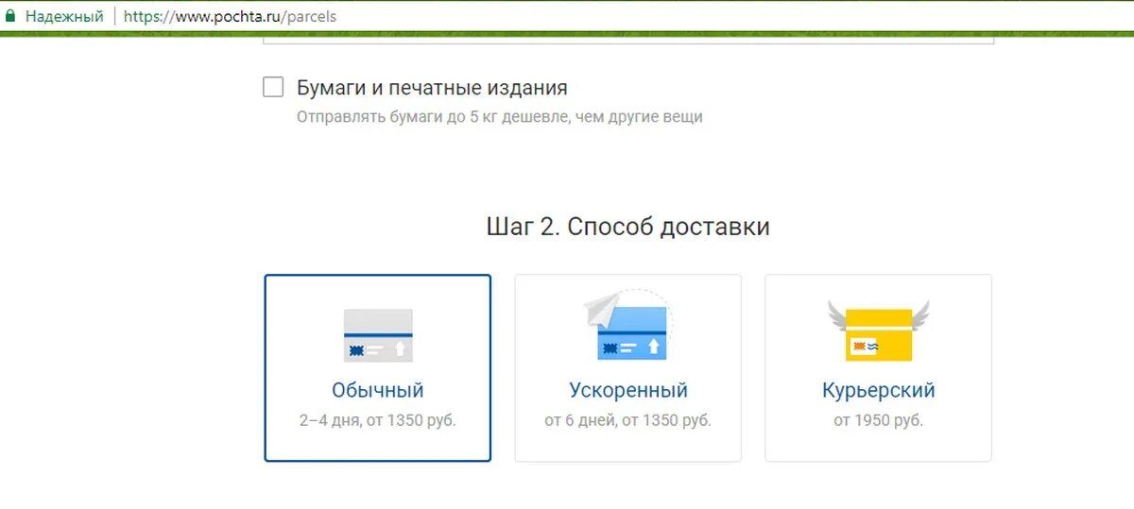Click the blue parcel with paper plane icon
1134x509 pixels.
(x=627, y=325)
